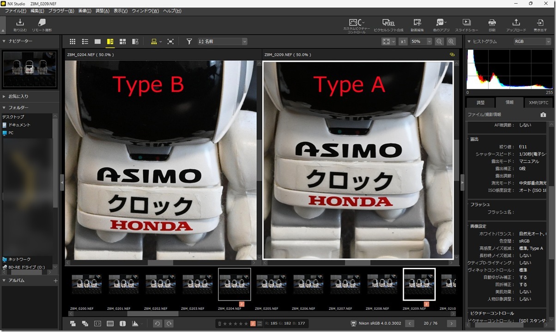
Task: Open 他のアプリ other apps menu
Action: point(441,25)
